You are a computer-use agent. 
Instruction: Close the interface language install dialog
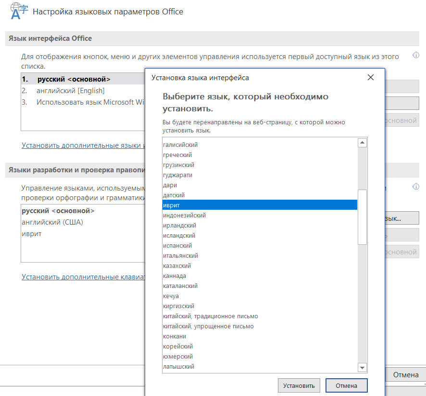(370, 77)
